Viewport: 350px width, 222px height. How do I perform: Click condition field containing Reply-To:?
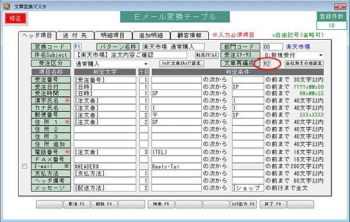[176, 166]
